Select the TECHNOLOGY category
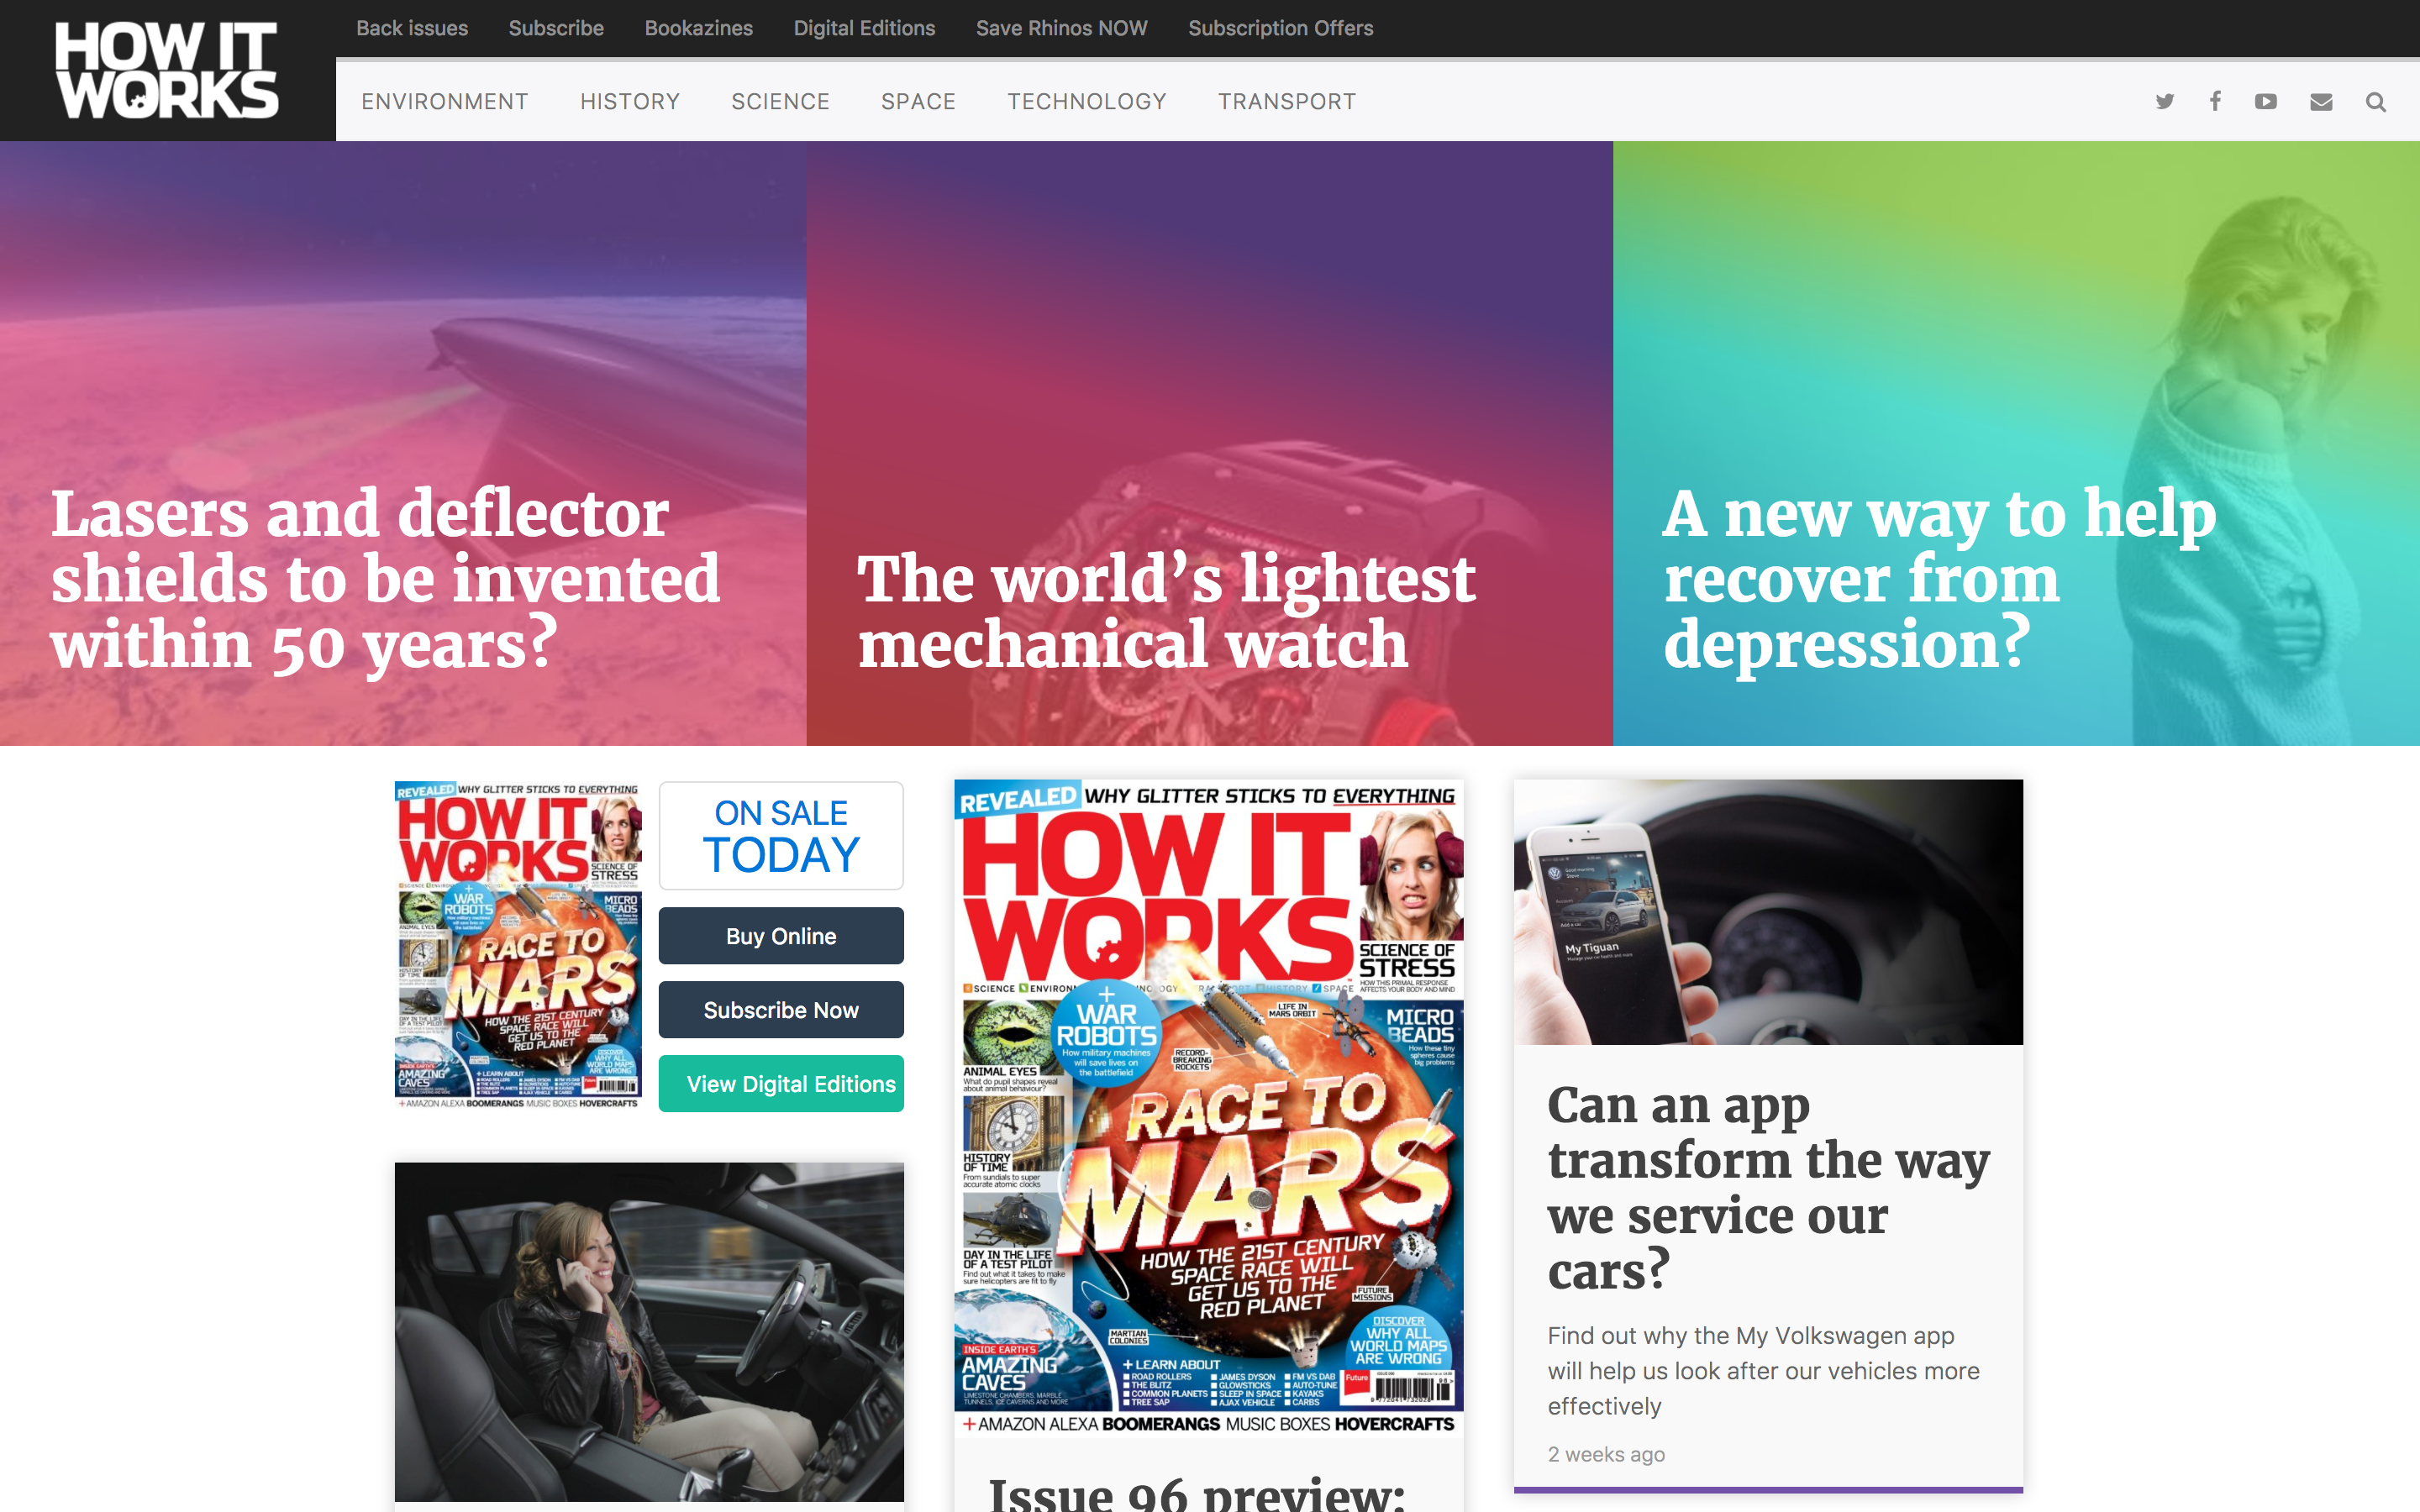This screenshot has width=2420, height=1512. coord(1087,101)
